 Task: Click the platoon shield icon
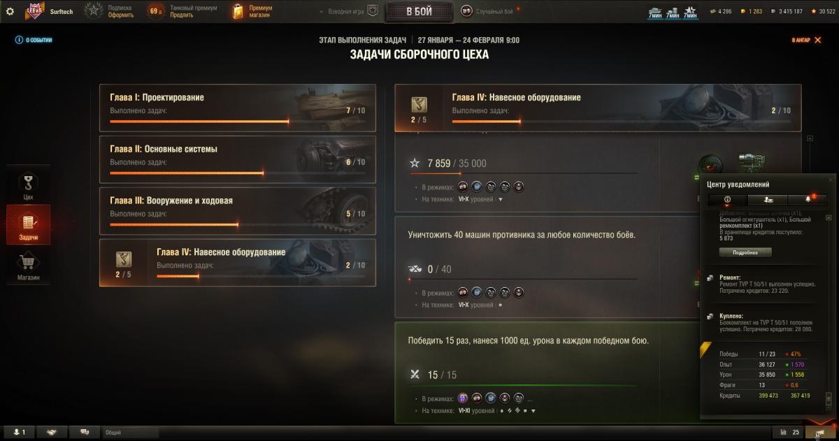[373, 11]
